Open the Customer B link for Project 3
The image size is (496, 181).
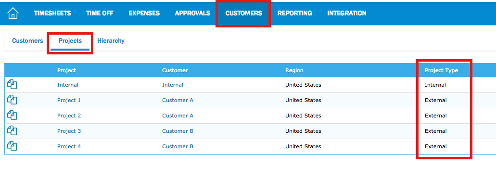[178, 131]
